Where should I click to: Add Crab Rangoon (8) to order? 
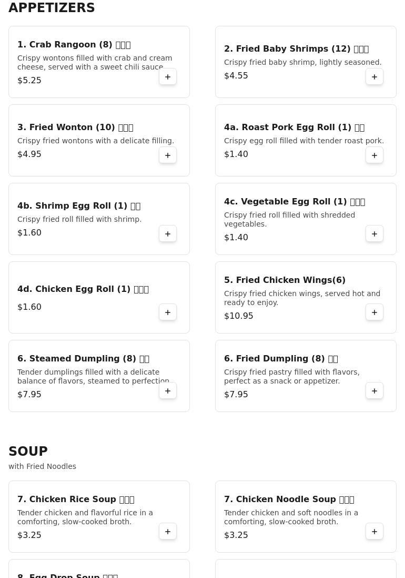coord(168,77)
